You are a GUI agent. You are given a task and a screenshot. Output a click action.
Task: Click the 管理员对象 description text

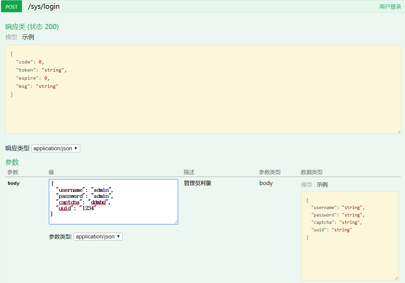click(x=198, y=183)
